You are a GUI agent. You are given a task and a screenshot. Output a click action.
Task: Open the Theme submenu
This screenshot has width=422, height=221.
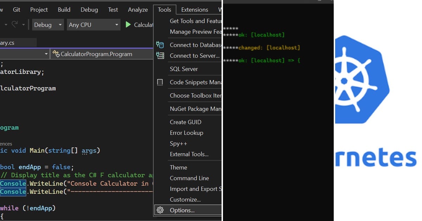(188, 167)
